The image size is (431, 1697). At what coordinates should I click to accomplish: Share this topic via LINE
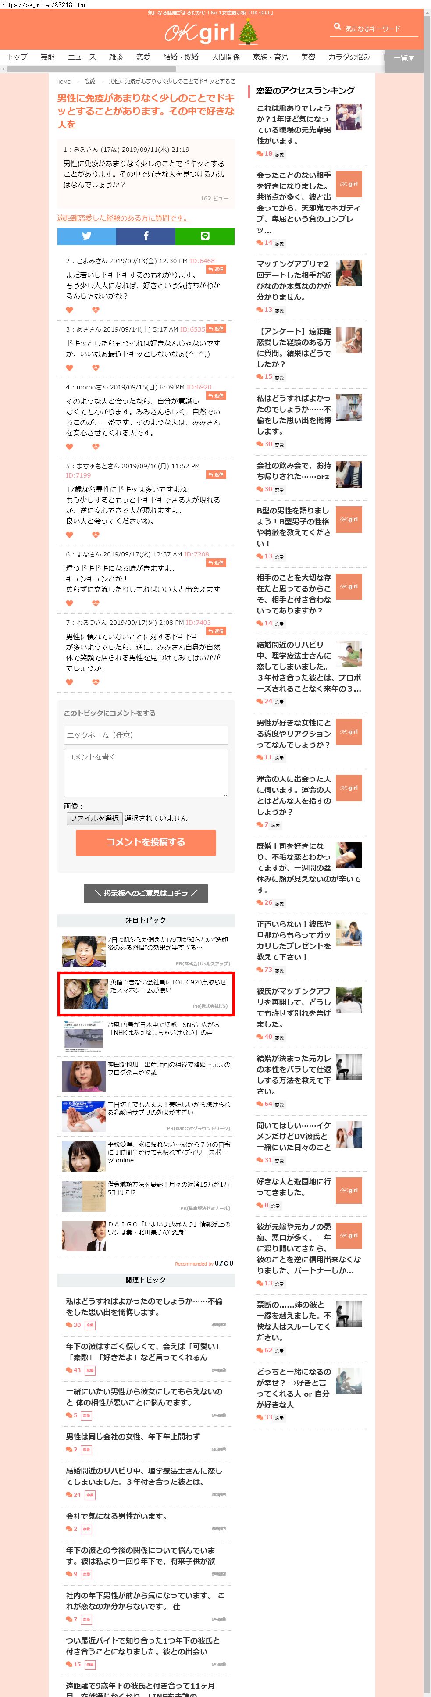tap(204, 236)
